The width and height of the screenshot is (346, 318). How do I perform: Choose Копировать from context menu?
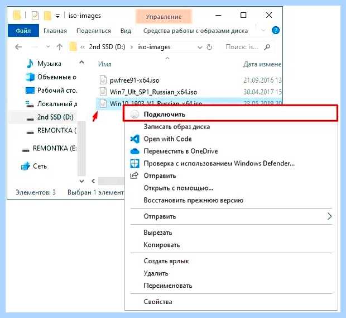tap(230, 245)
